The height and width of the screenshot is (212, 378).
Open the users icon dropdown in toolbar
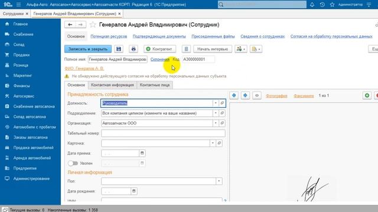coord(241,49)
